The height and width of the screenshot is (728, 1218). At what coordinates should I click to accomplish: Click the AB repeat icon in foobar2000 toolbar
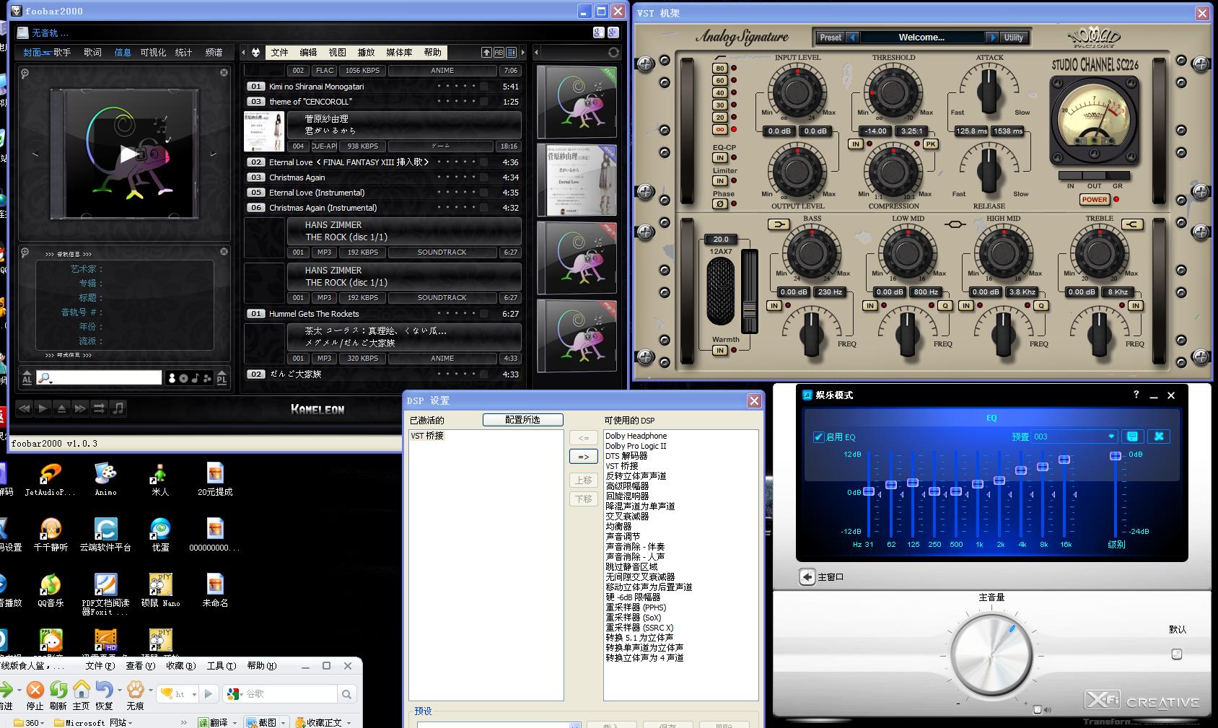[499, 52]
